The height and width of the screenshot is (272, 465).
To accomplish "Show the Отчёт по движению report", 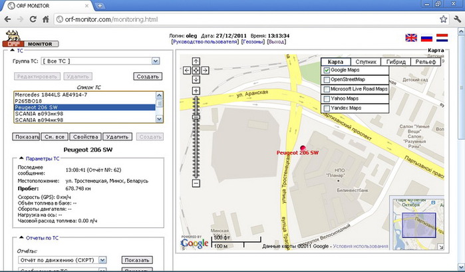I will click(137, 260).
